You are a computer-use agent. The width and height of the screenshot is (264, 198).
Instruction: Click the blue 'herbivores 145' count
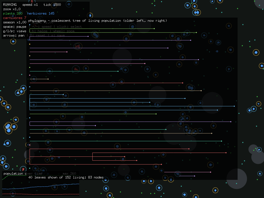point(41,13)
